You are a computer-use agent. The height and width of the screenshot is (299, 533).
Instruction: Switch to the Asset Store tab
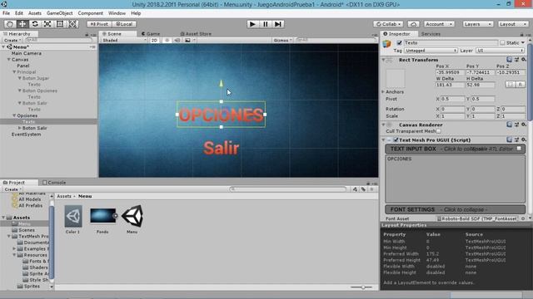click(x=196, y=34)
